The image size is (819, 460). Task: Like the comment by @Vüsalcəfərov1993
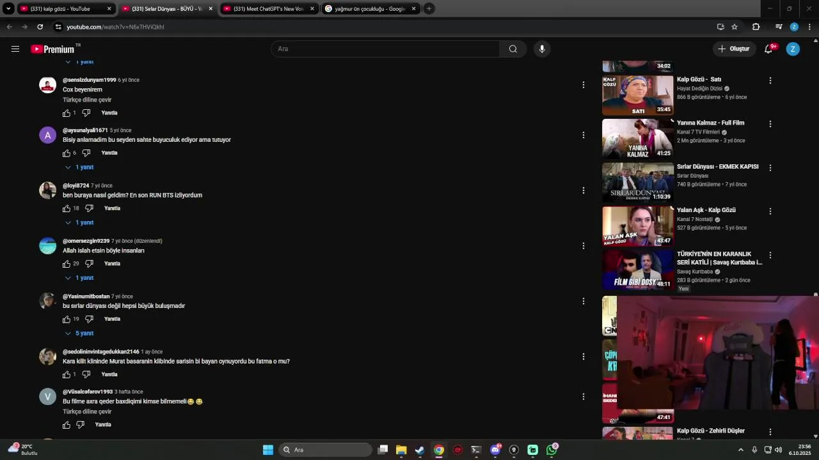point(67,425)
